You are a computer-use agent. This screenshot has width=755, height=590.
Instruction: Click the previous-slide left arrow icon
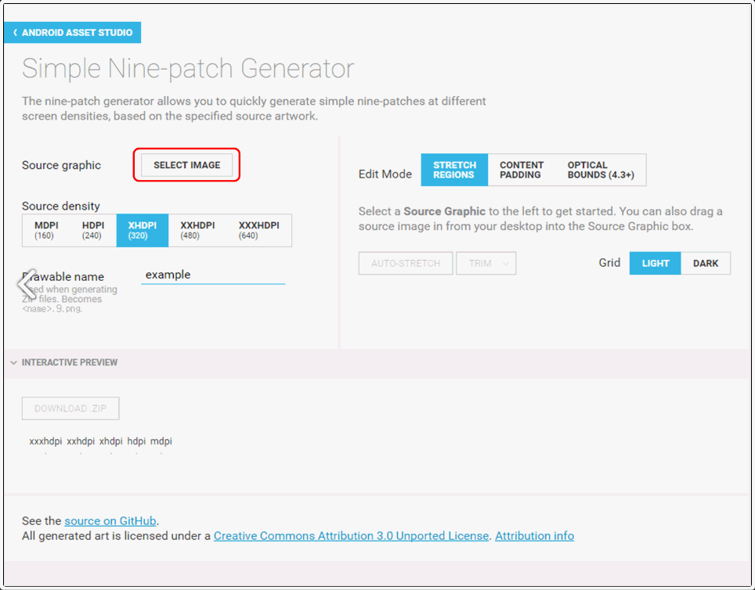pyautogui.click(x=27, y=284)
